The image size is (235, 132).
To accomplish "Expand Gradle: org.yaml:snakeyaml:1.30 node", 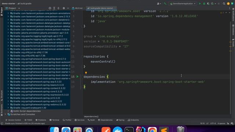I will coord(8,108).
